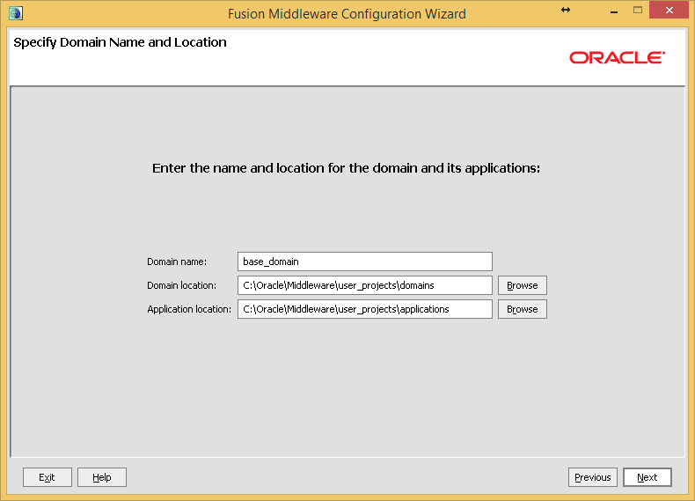Screen dimensions: 695x501
Task: Go back with the Previous button
Action: click(593, 477)
